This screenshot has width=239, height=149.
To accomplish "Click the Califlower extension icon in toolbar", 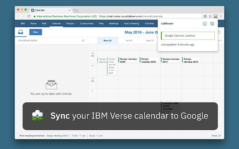I will tap(215, 16).
